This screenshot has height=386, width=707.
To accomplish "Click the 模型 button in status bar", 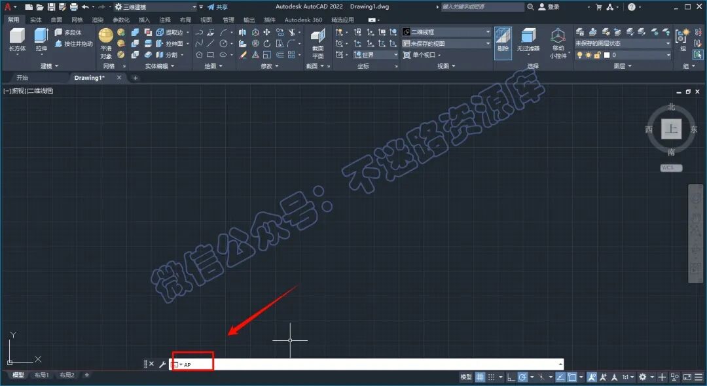I will 466,377.
